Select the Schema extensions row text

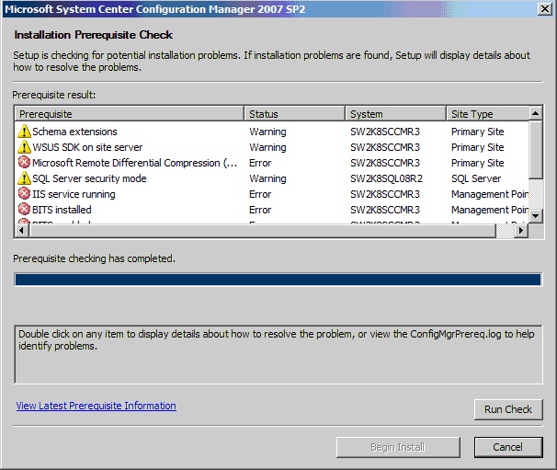point(74,132)
